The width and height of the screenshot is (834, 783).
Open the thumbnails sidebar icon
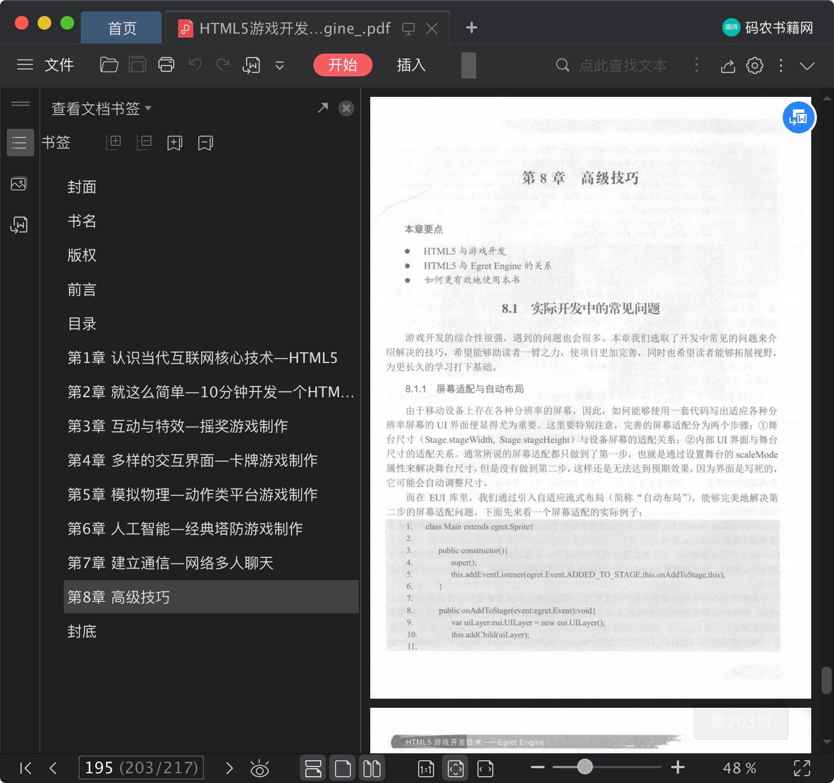coord(19,184)
